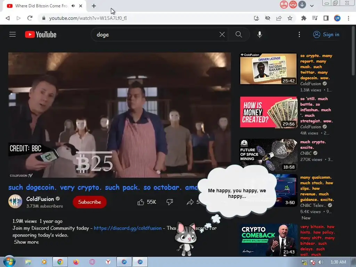
Task: Open the YouTube hamburger guide menu
Action: (13, 34)
